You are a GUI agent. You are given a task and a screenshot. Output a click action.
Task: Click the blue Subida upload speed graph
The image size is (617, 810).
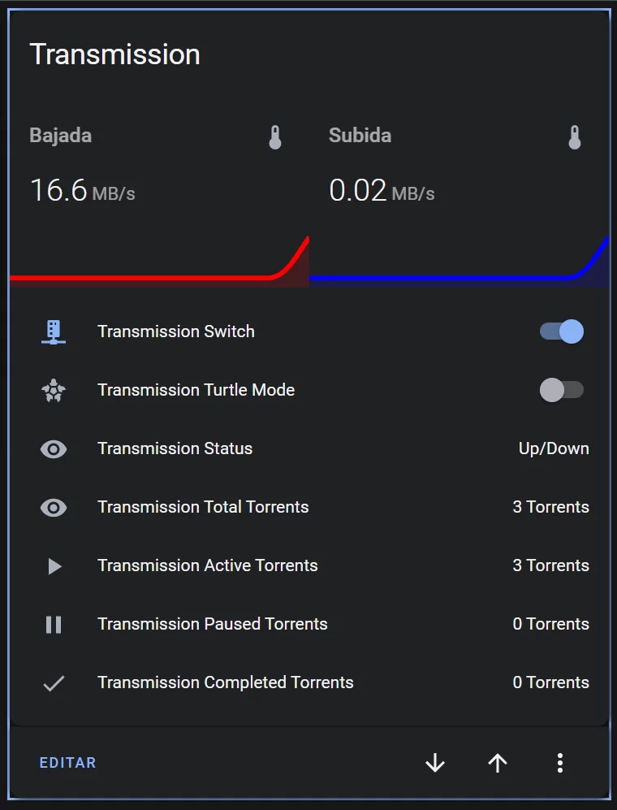459,272
